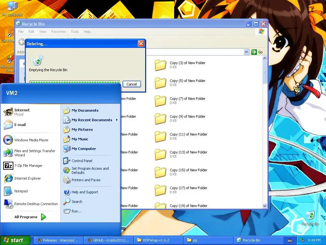Click the taskbar clock showing 8:49 PM
Viewport: 326px width, 245px height.
coord(314,240)
